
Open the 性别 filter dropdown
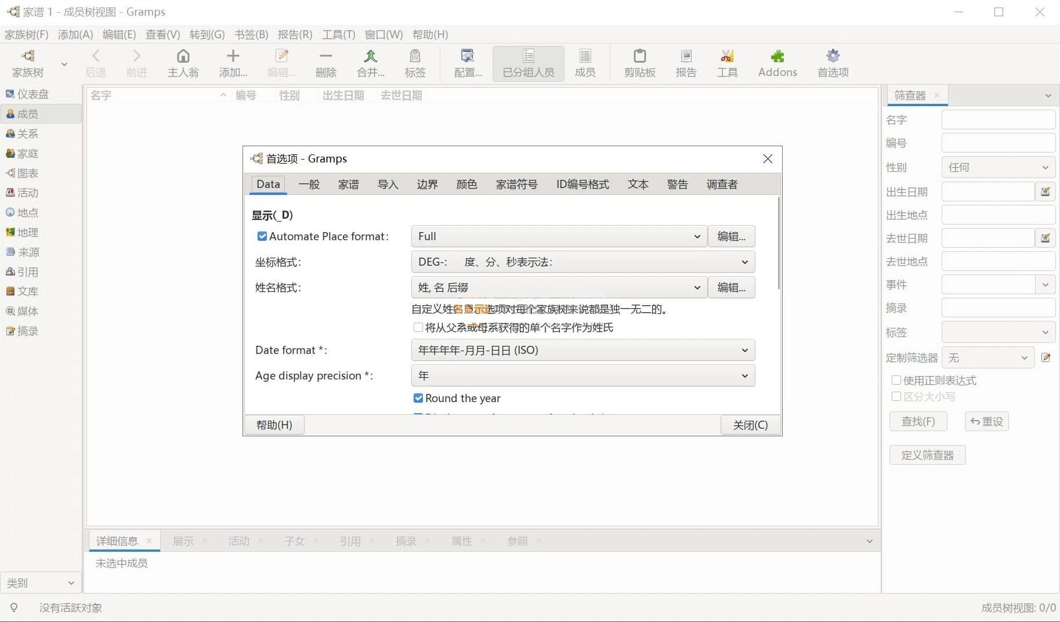(998, 167)
